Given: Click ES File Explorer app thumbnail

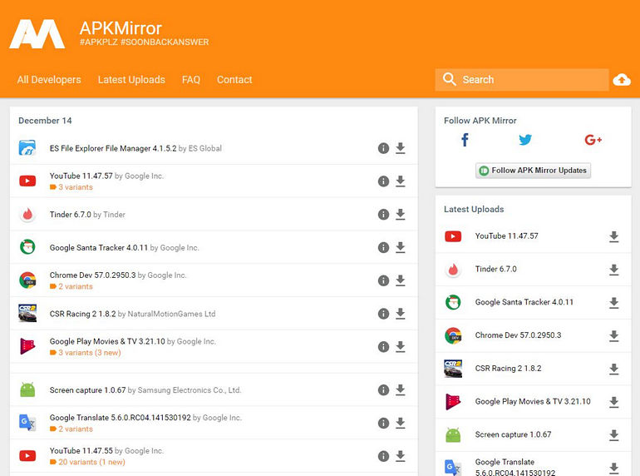Looking at the screenshot, I should point(27,148).
